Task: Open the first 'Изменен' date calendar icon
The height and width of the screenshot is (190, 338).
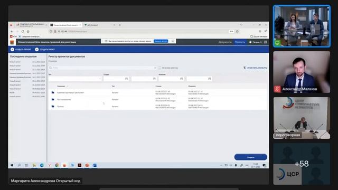Action: pos(181,79)
